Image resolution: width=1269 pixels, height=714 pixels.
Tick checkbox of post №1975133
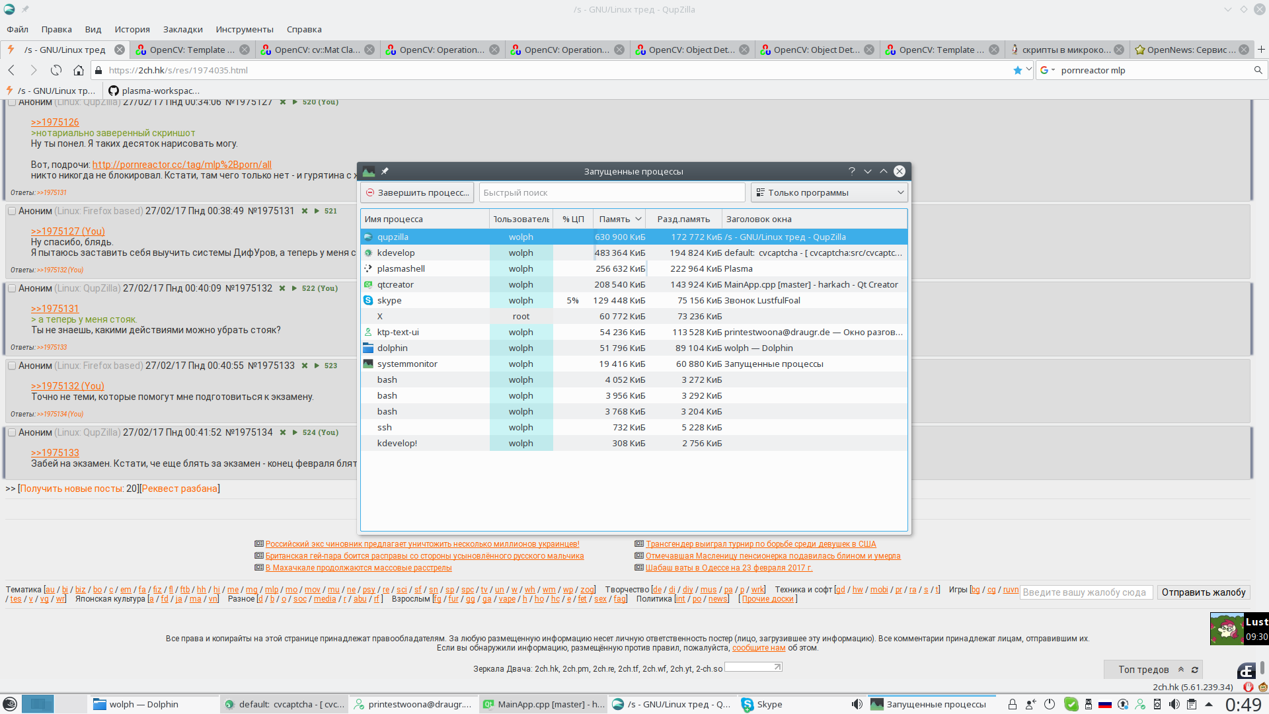12,366
